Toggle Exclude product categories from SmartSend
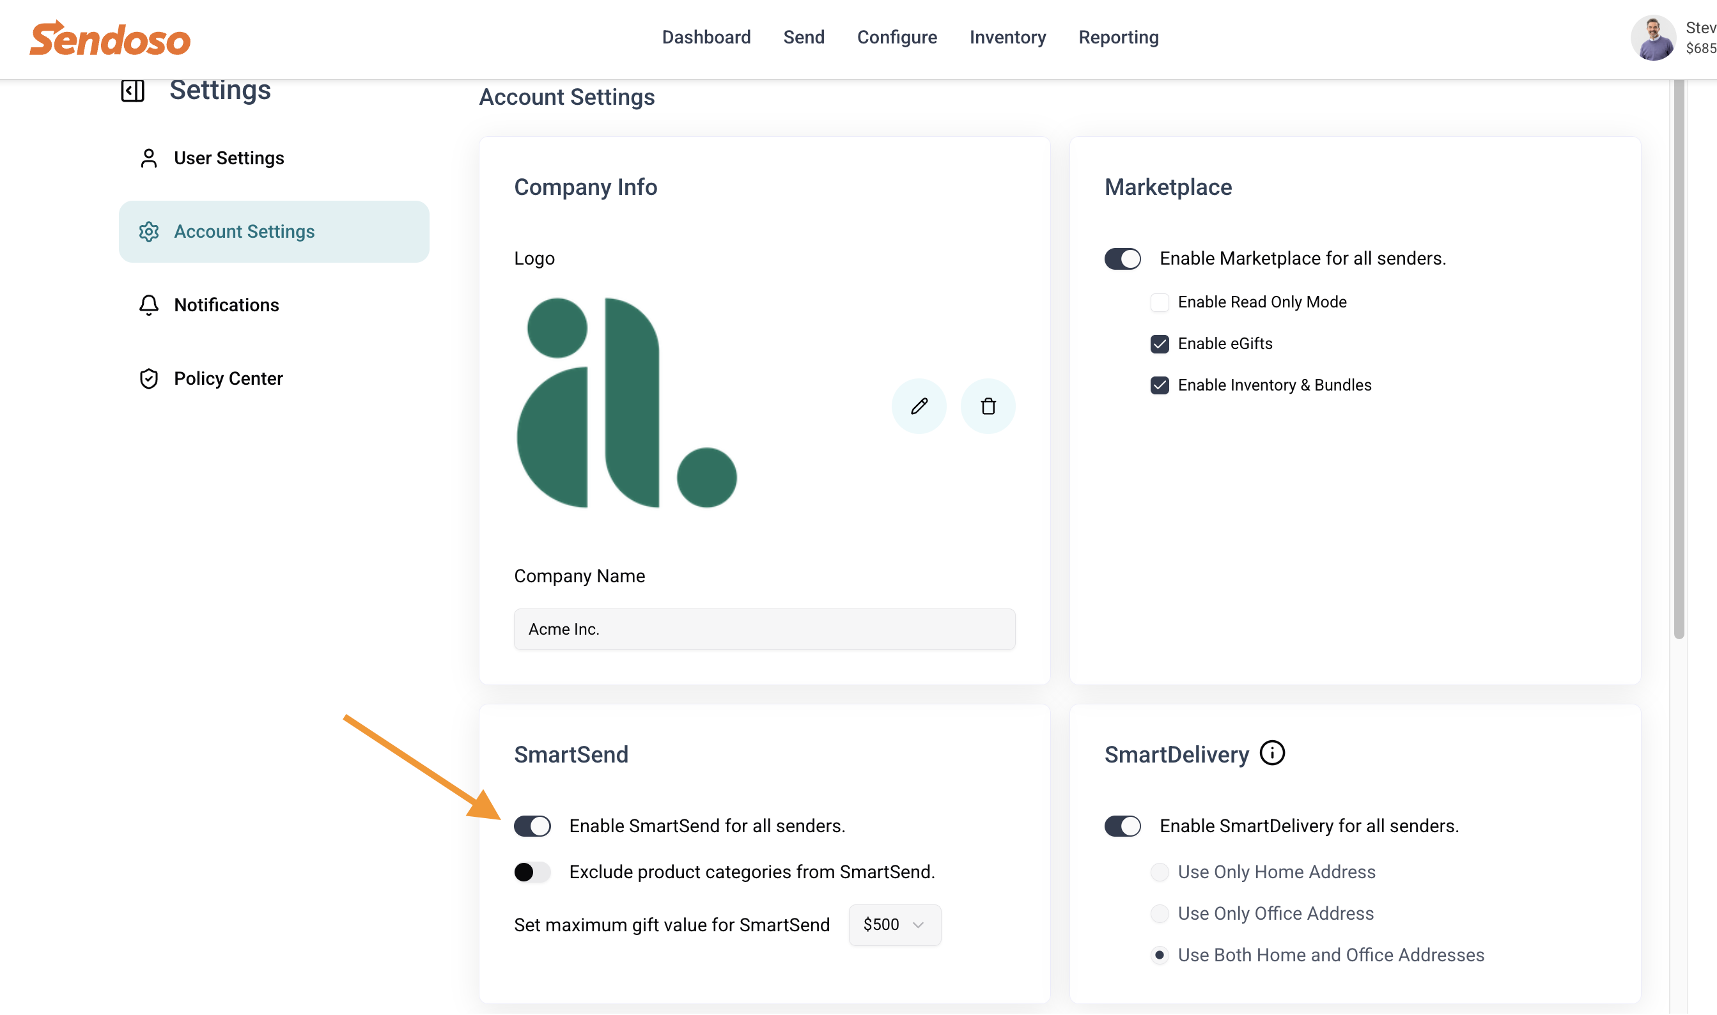Viewport: 1717px width, 1015px height. coord(532,872)
